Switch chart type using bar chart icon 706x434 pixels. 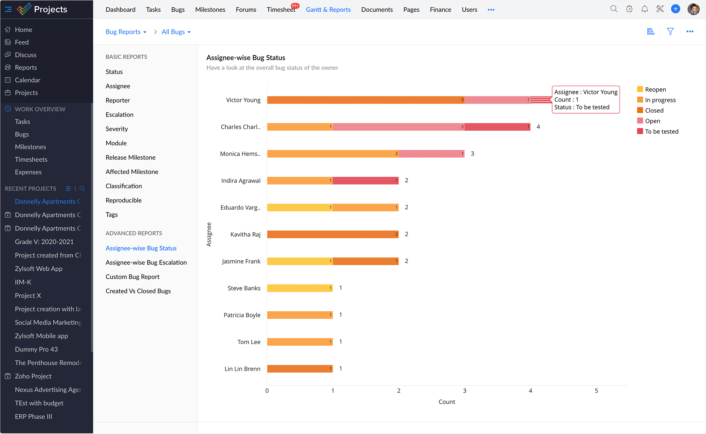point(651,32)
